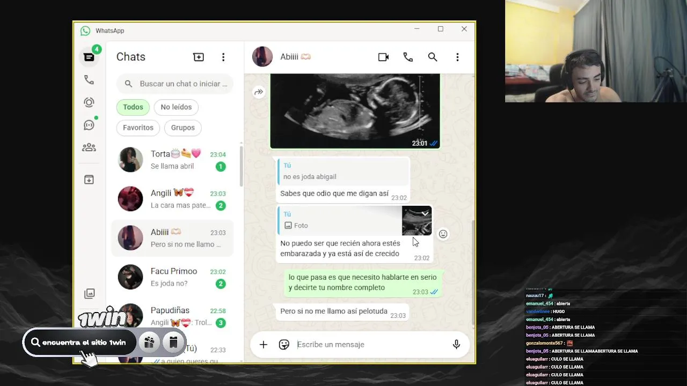Open Abiiii's profile picture in the header
This screenshot has width=687, height=386.
[x=262, y=57]
